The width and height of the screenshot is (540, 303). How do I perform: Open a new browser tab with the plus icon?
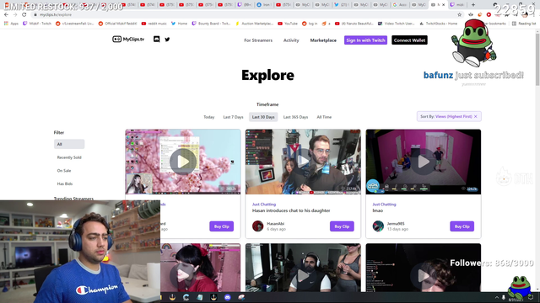coord(473,5)
